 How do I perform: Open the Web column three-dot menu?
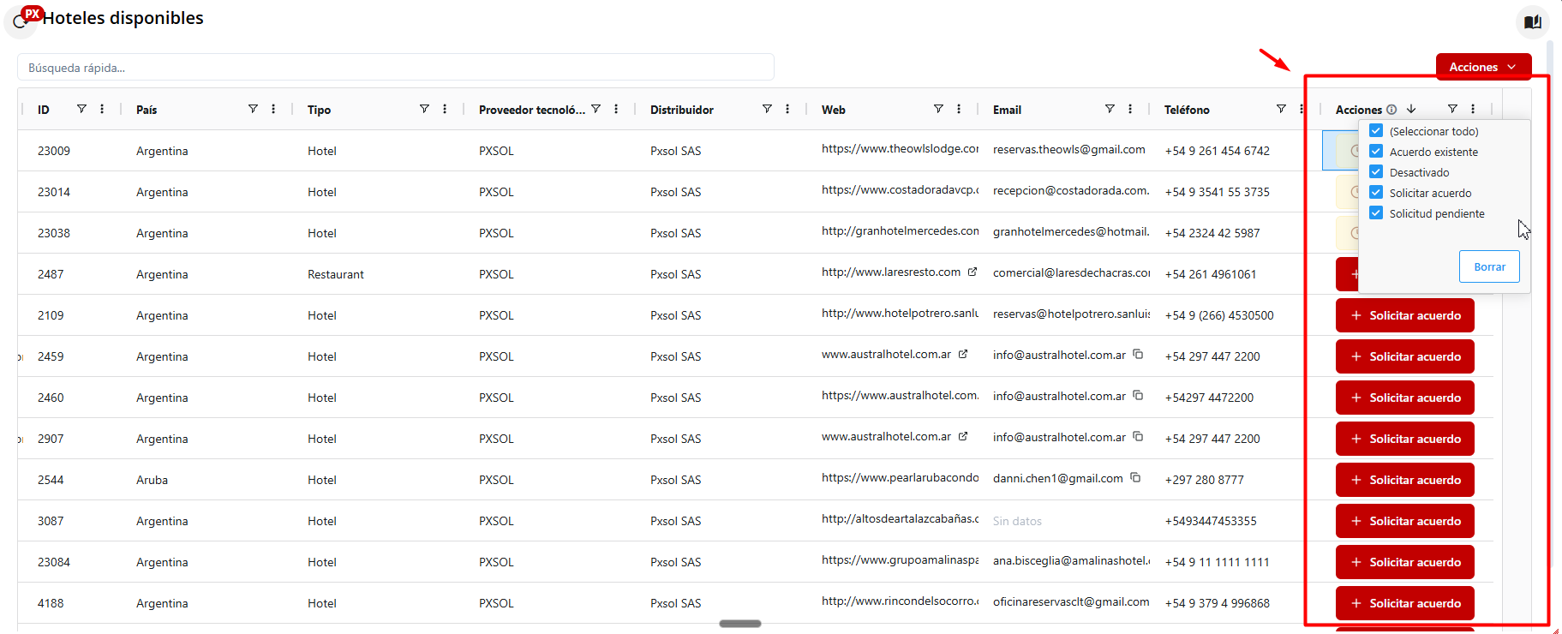coord(959,109)
